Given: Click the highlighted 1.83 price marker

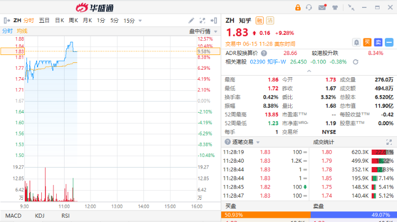Looking at the screenshot, I should pyautogui.click(x=13, y=51).
